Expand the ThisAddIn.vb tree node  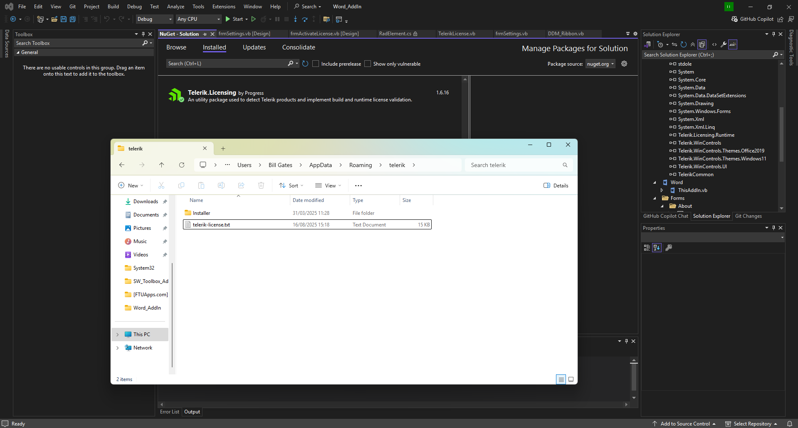point(662,190)
